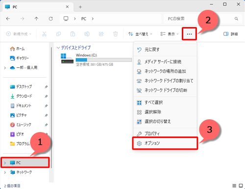Open プロパティ from the menu
Image resolution: width=245 pixels, height=189 pixels.
(x=165, y=134)
